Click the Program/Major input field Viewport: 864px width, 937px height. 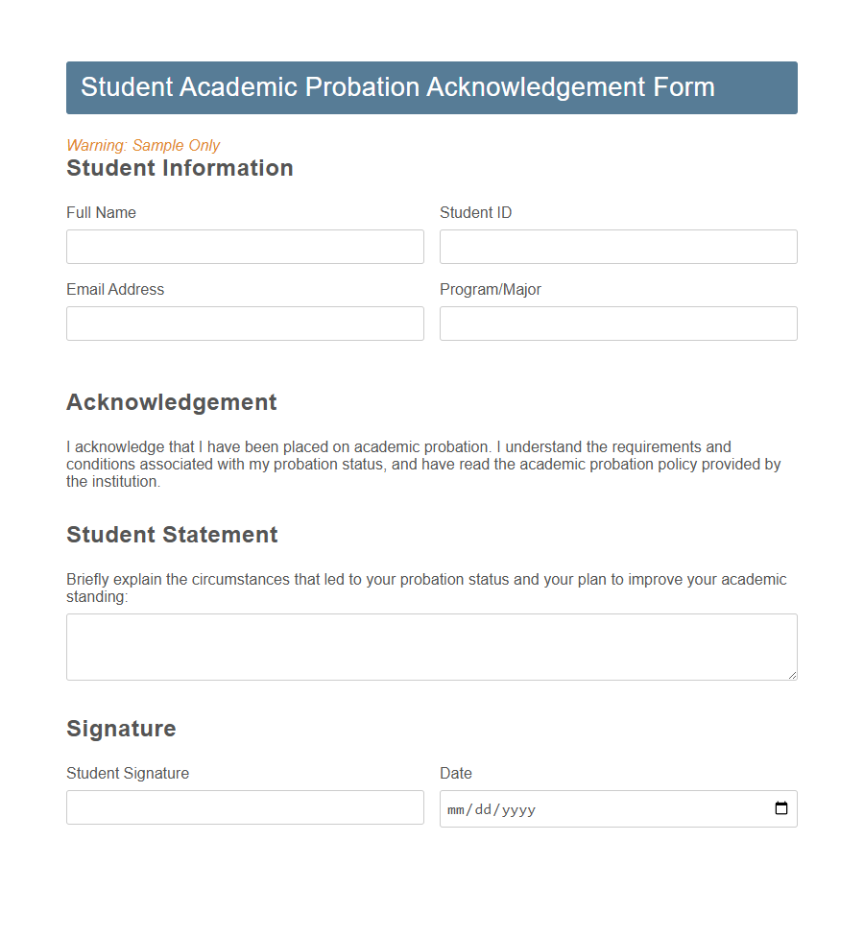click(x=617, y=324)
